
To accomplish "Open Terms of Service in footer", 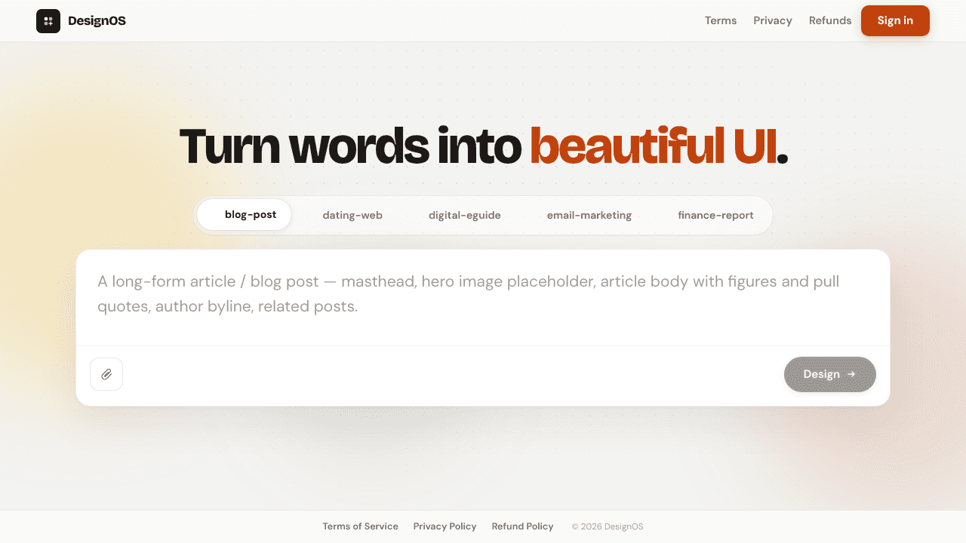I will pyautogui.click(x=360, y=526).
